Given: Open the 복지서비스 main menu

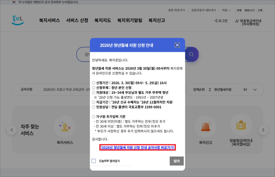Looking at the screenshot, I should [49, 20].
